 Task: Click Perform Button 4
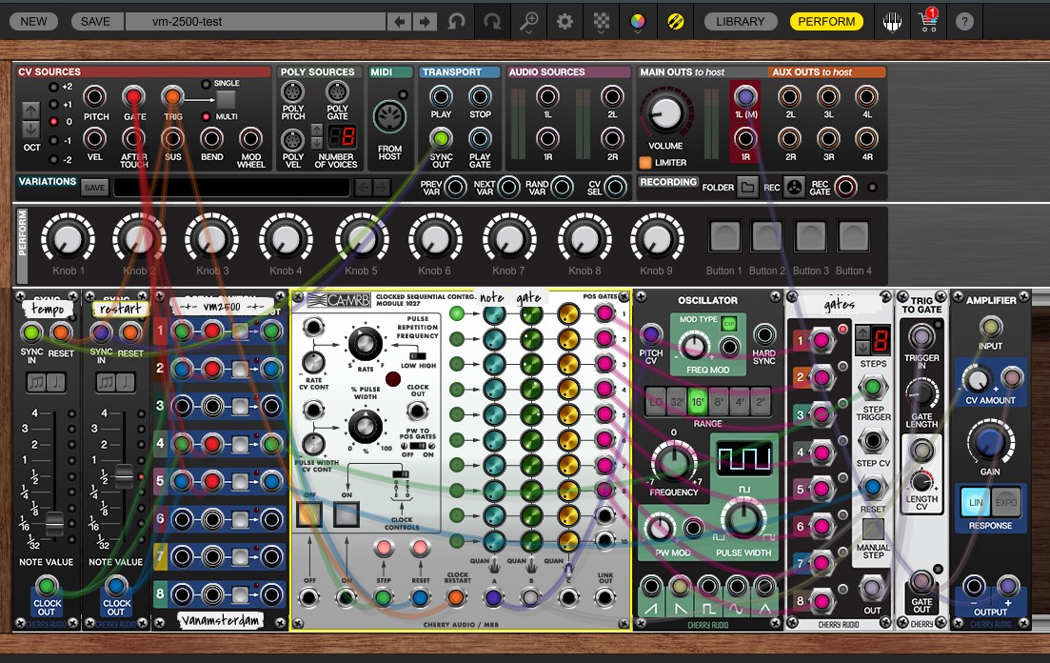click(853, 236)
